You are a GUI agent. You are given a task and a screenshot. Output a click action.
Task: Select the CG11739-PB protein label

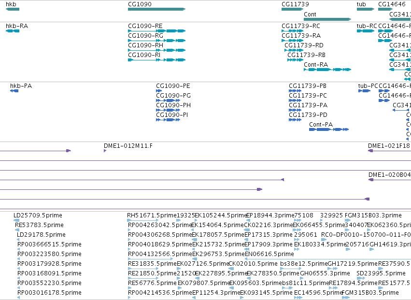308,86
